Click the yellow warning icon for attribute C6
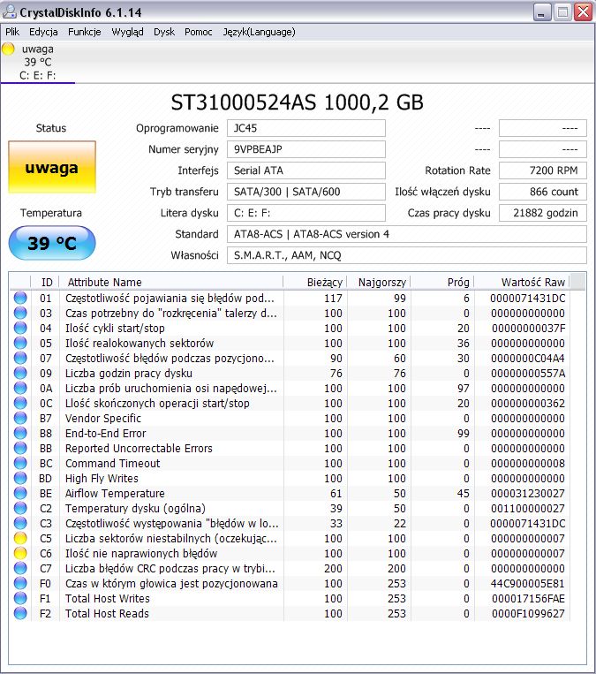This screenshot has height=674, width=596. tap(20, 553)
